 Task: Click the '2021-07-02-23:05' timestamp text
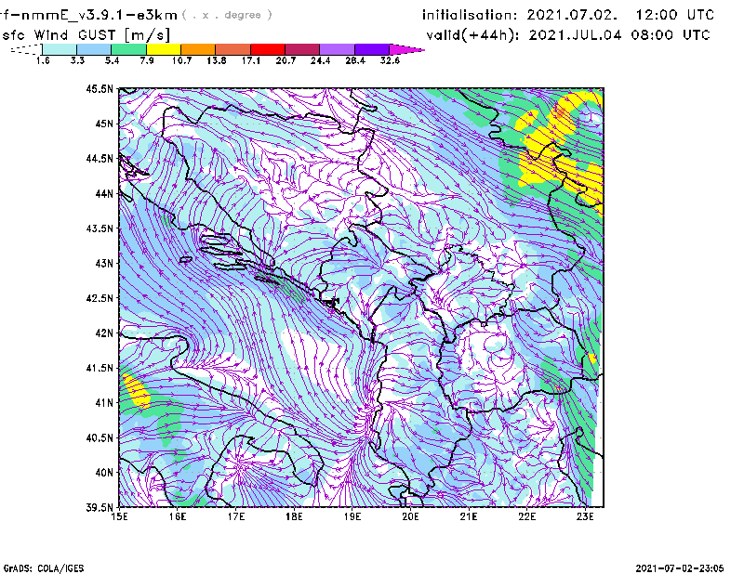680,568
